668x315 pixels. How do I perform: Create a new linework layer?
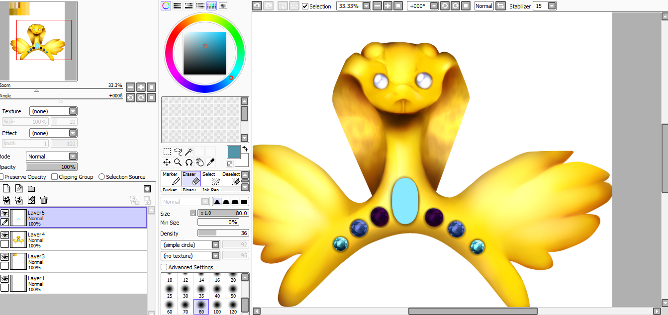coord(19,189)
